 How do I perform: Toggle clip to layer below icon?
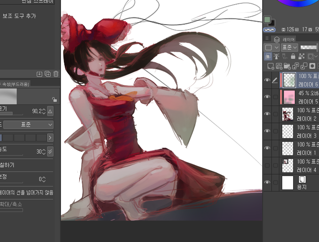click(x=268, y=56)
